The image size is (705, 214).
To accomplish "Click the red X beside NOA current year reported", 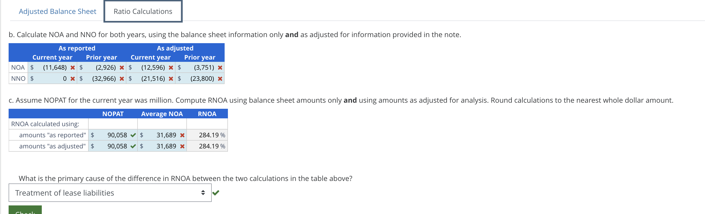I will (73, 67).
